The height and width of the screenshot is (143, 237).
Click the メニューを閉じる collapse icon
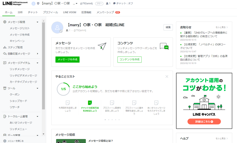(5, 141)
